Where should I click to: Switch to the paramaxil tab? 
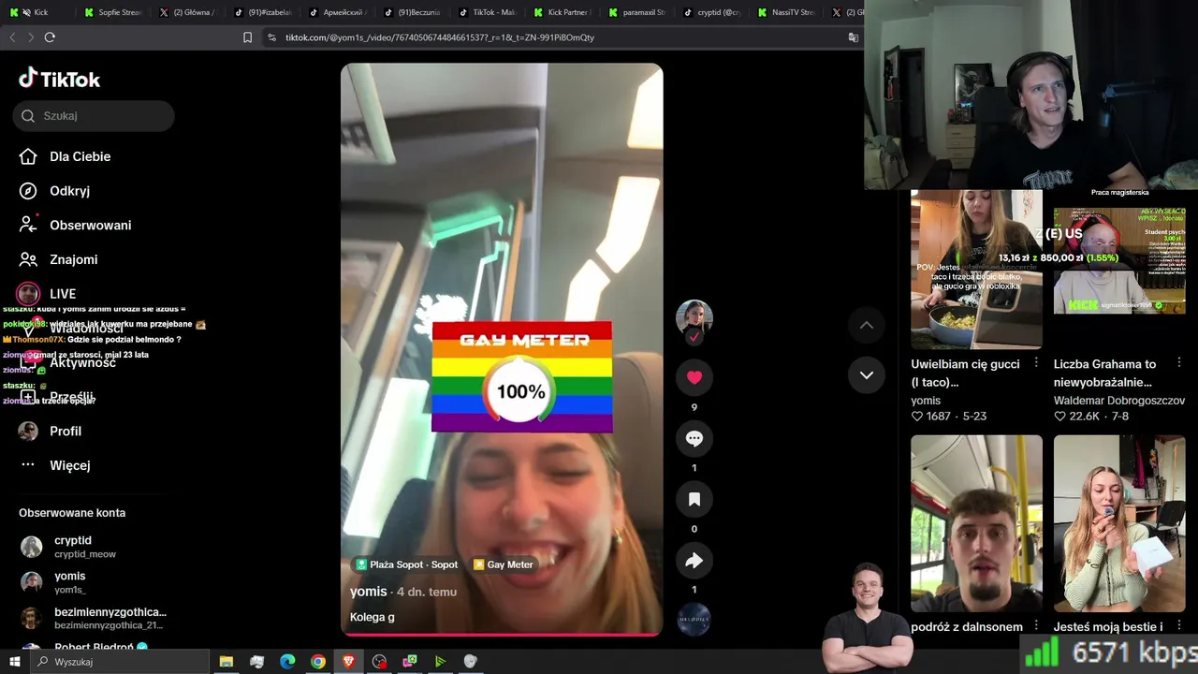pyautogui.click(x=637, y=12)
